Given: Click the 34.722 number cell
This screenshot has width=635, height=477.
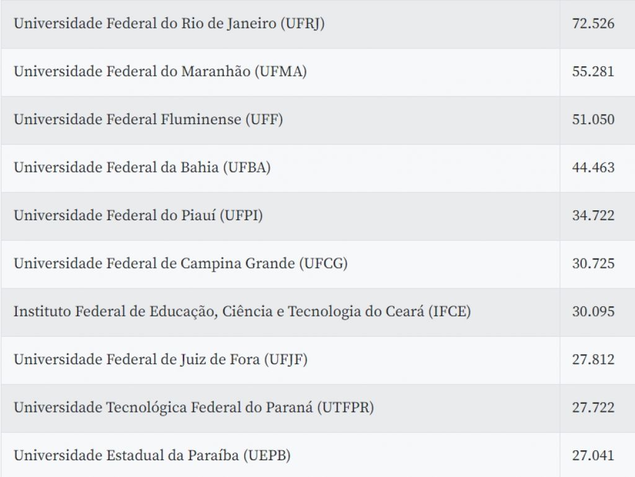Looking at the screenshot, I should [593, 215].
